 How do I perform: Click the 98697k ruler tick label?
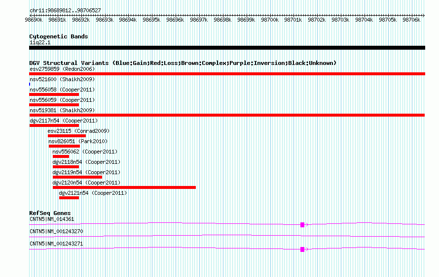[x=199, y=20]
